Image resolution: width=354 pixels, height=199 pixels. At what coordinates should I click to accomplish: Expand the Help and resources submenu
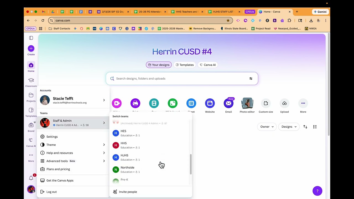click(x=73, y=153)
